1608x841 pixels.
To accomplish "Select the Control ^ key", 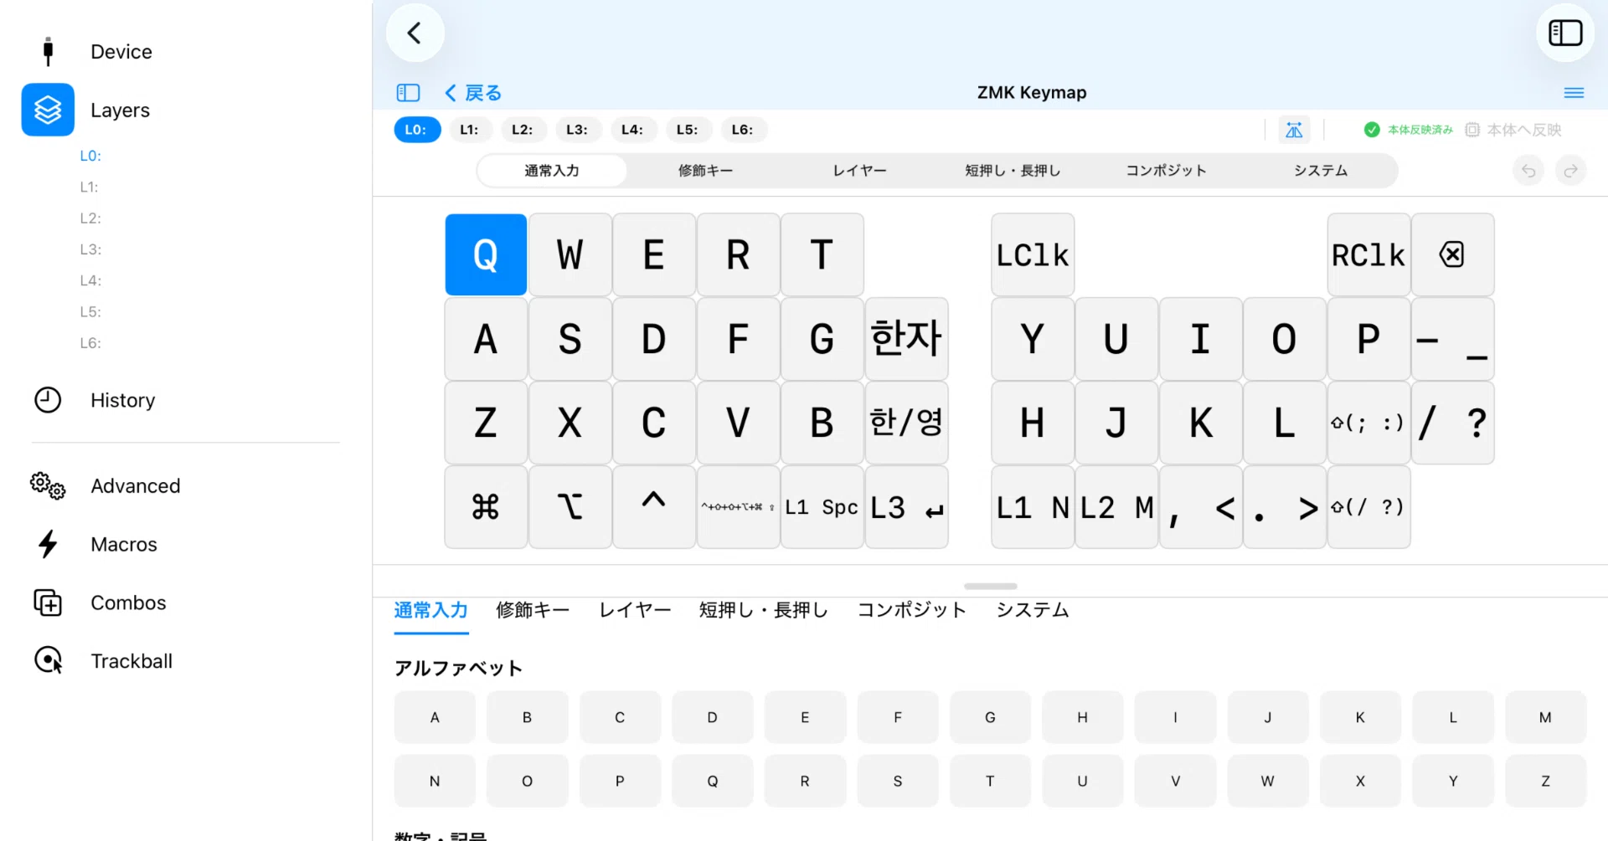I will 653,506.
